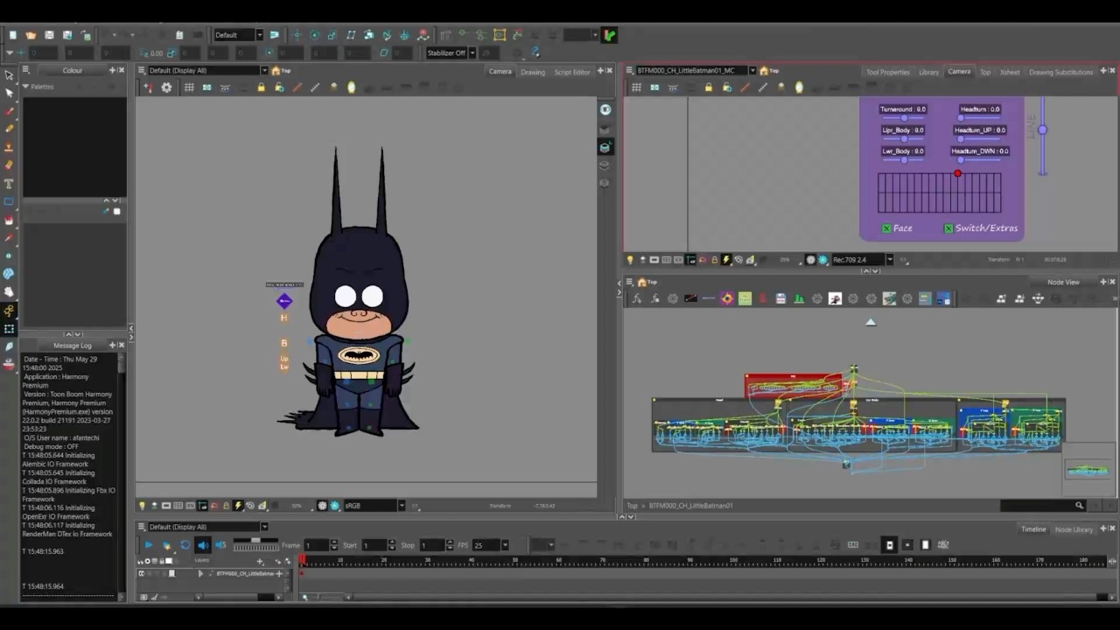Open the Stabilizer Off dropdown

[472, 52]
